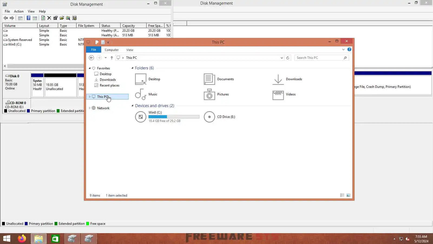Select Downloads under Favorites in navigation pane
The width and height of the screenshot is (433, 244).
(108, 80)
